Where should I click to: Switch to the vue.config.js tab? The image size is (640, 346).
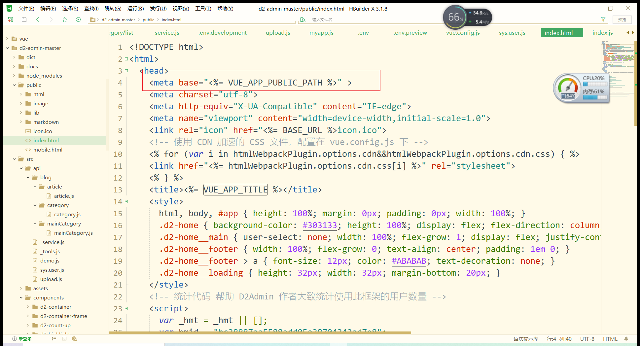pyautogui.click(x=463, y=33)
